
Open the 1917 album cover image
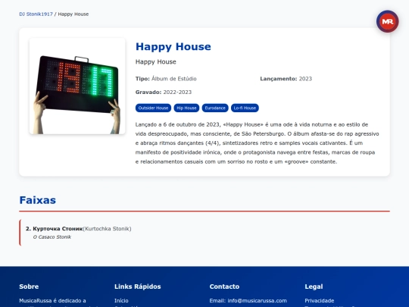(x=77, y=86)
